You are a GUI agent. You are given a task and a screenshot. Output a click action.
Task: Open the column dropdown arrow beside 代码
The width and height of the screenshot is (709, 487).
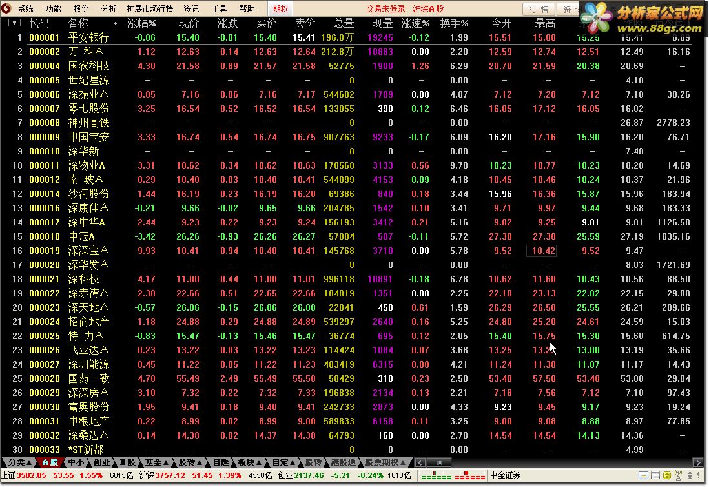pos(14,23)
